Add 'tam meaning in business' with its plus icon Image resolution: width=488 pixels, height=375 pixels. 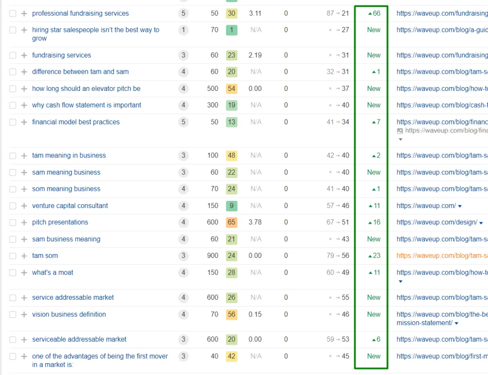[24, 155]
